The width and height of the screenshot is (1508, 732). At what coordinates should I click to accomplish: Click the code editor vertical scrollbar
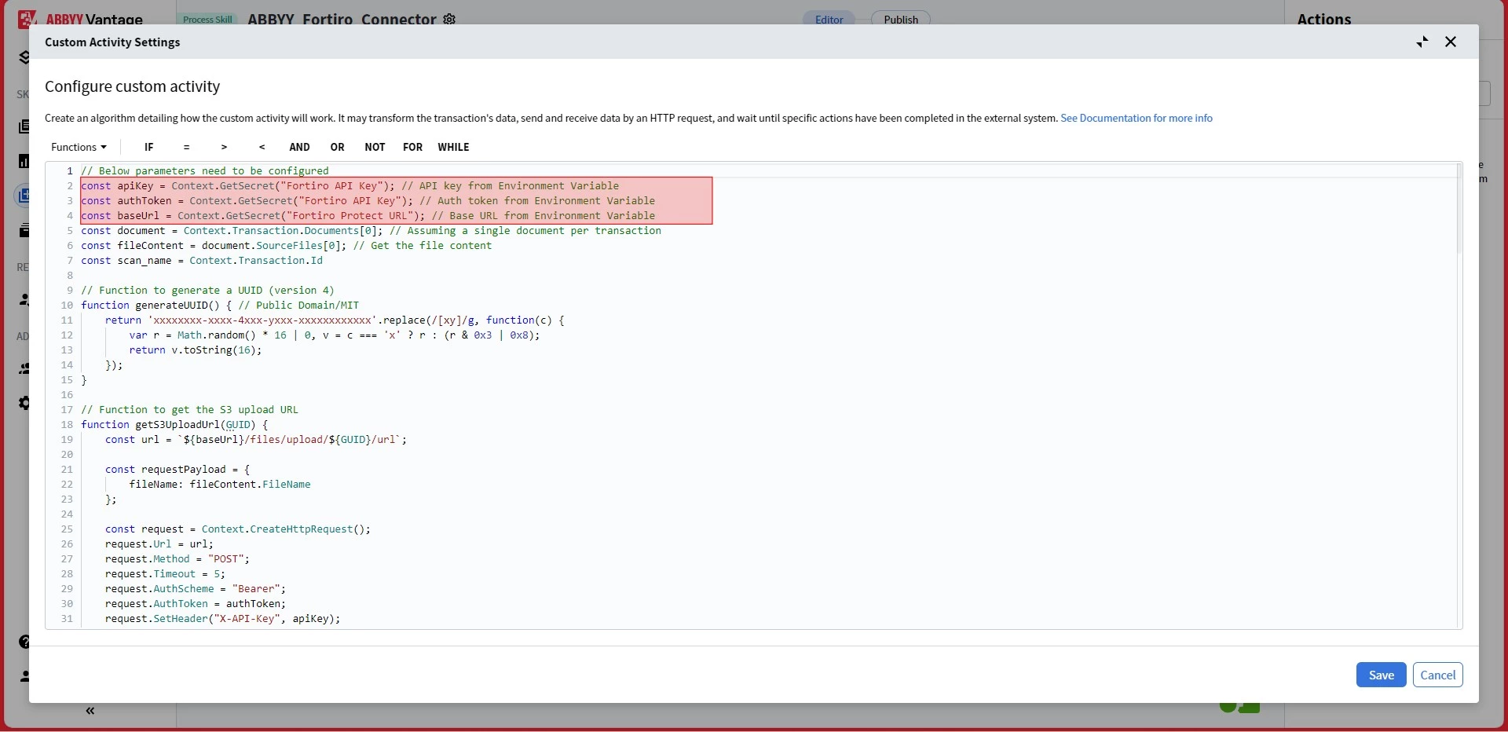[1459, 209]
